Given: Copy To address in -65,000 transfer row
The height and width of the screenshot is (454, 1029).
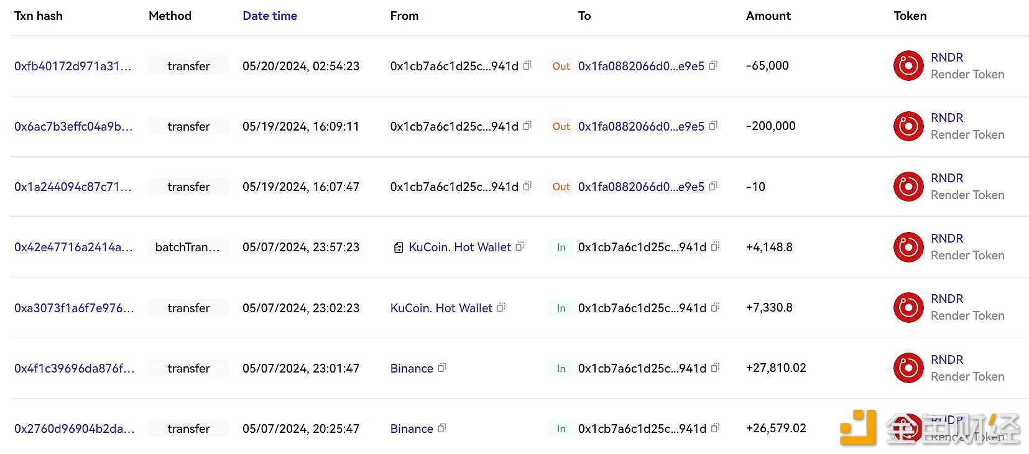Looking at the screenshot, I should pyautogui.click(x=713, y=65).
